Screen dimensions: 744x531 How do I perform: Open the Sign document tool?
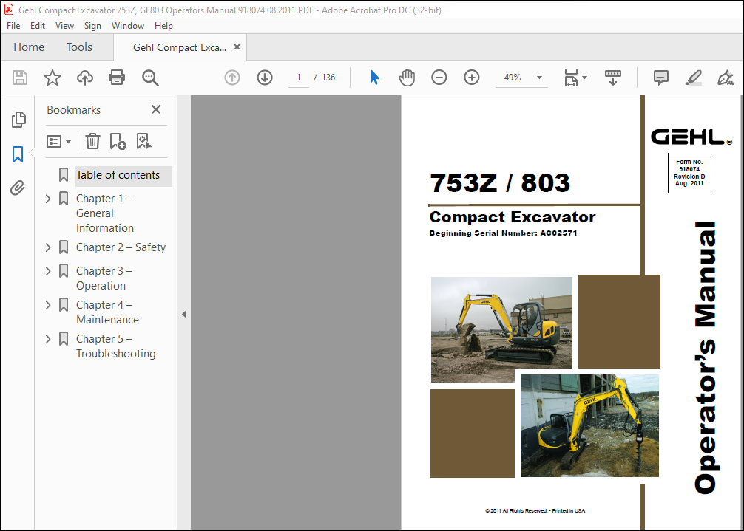pos(726,78)
